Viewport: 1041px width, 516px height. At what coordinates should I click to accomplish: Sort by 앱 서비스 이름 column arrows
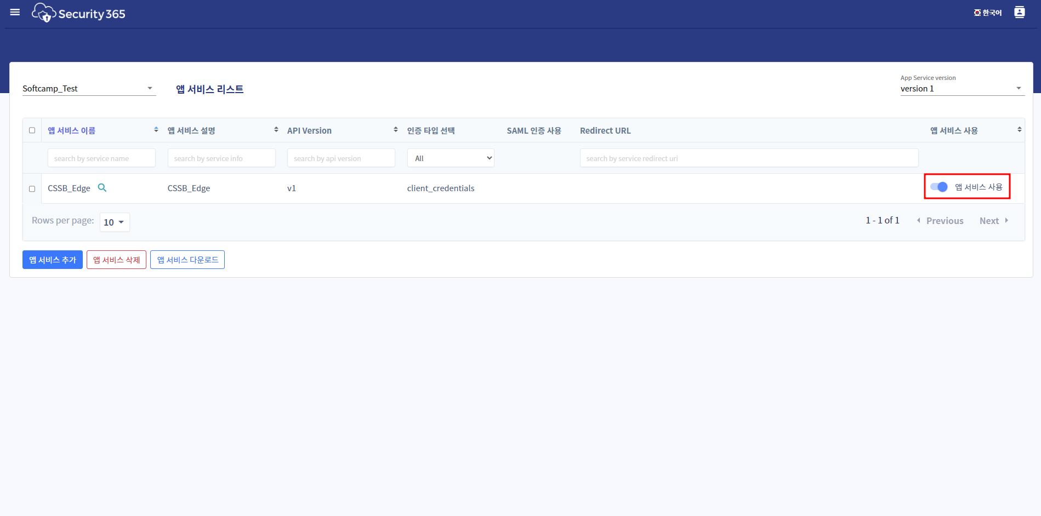click(x=156, y=130)
